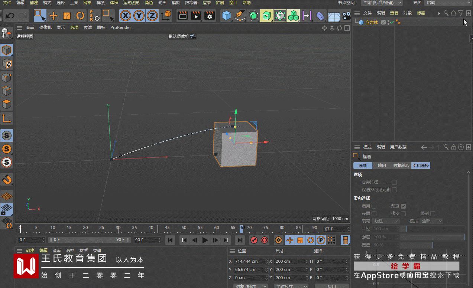Select the Rotate tool
473x288 pixels.
pos(80,16)
